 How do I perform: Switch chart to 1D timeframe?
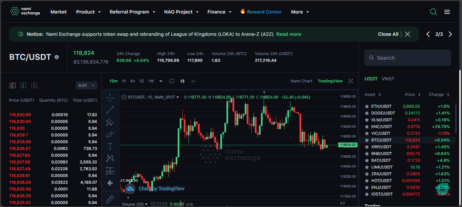141,81
